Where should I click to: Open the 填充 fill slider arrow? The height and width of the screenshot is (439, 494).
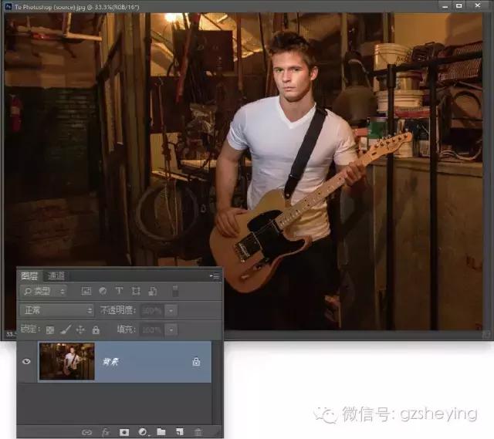tap(171, 330)
